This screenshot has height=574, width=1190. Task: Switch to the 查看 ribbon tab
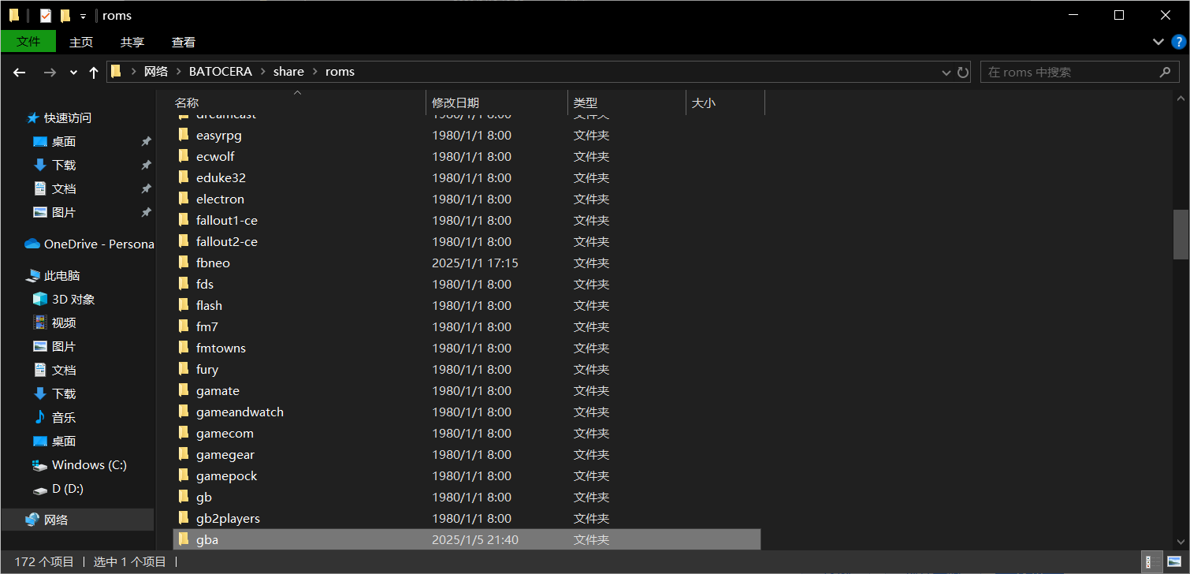pos(184,42)
